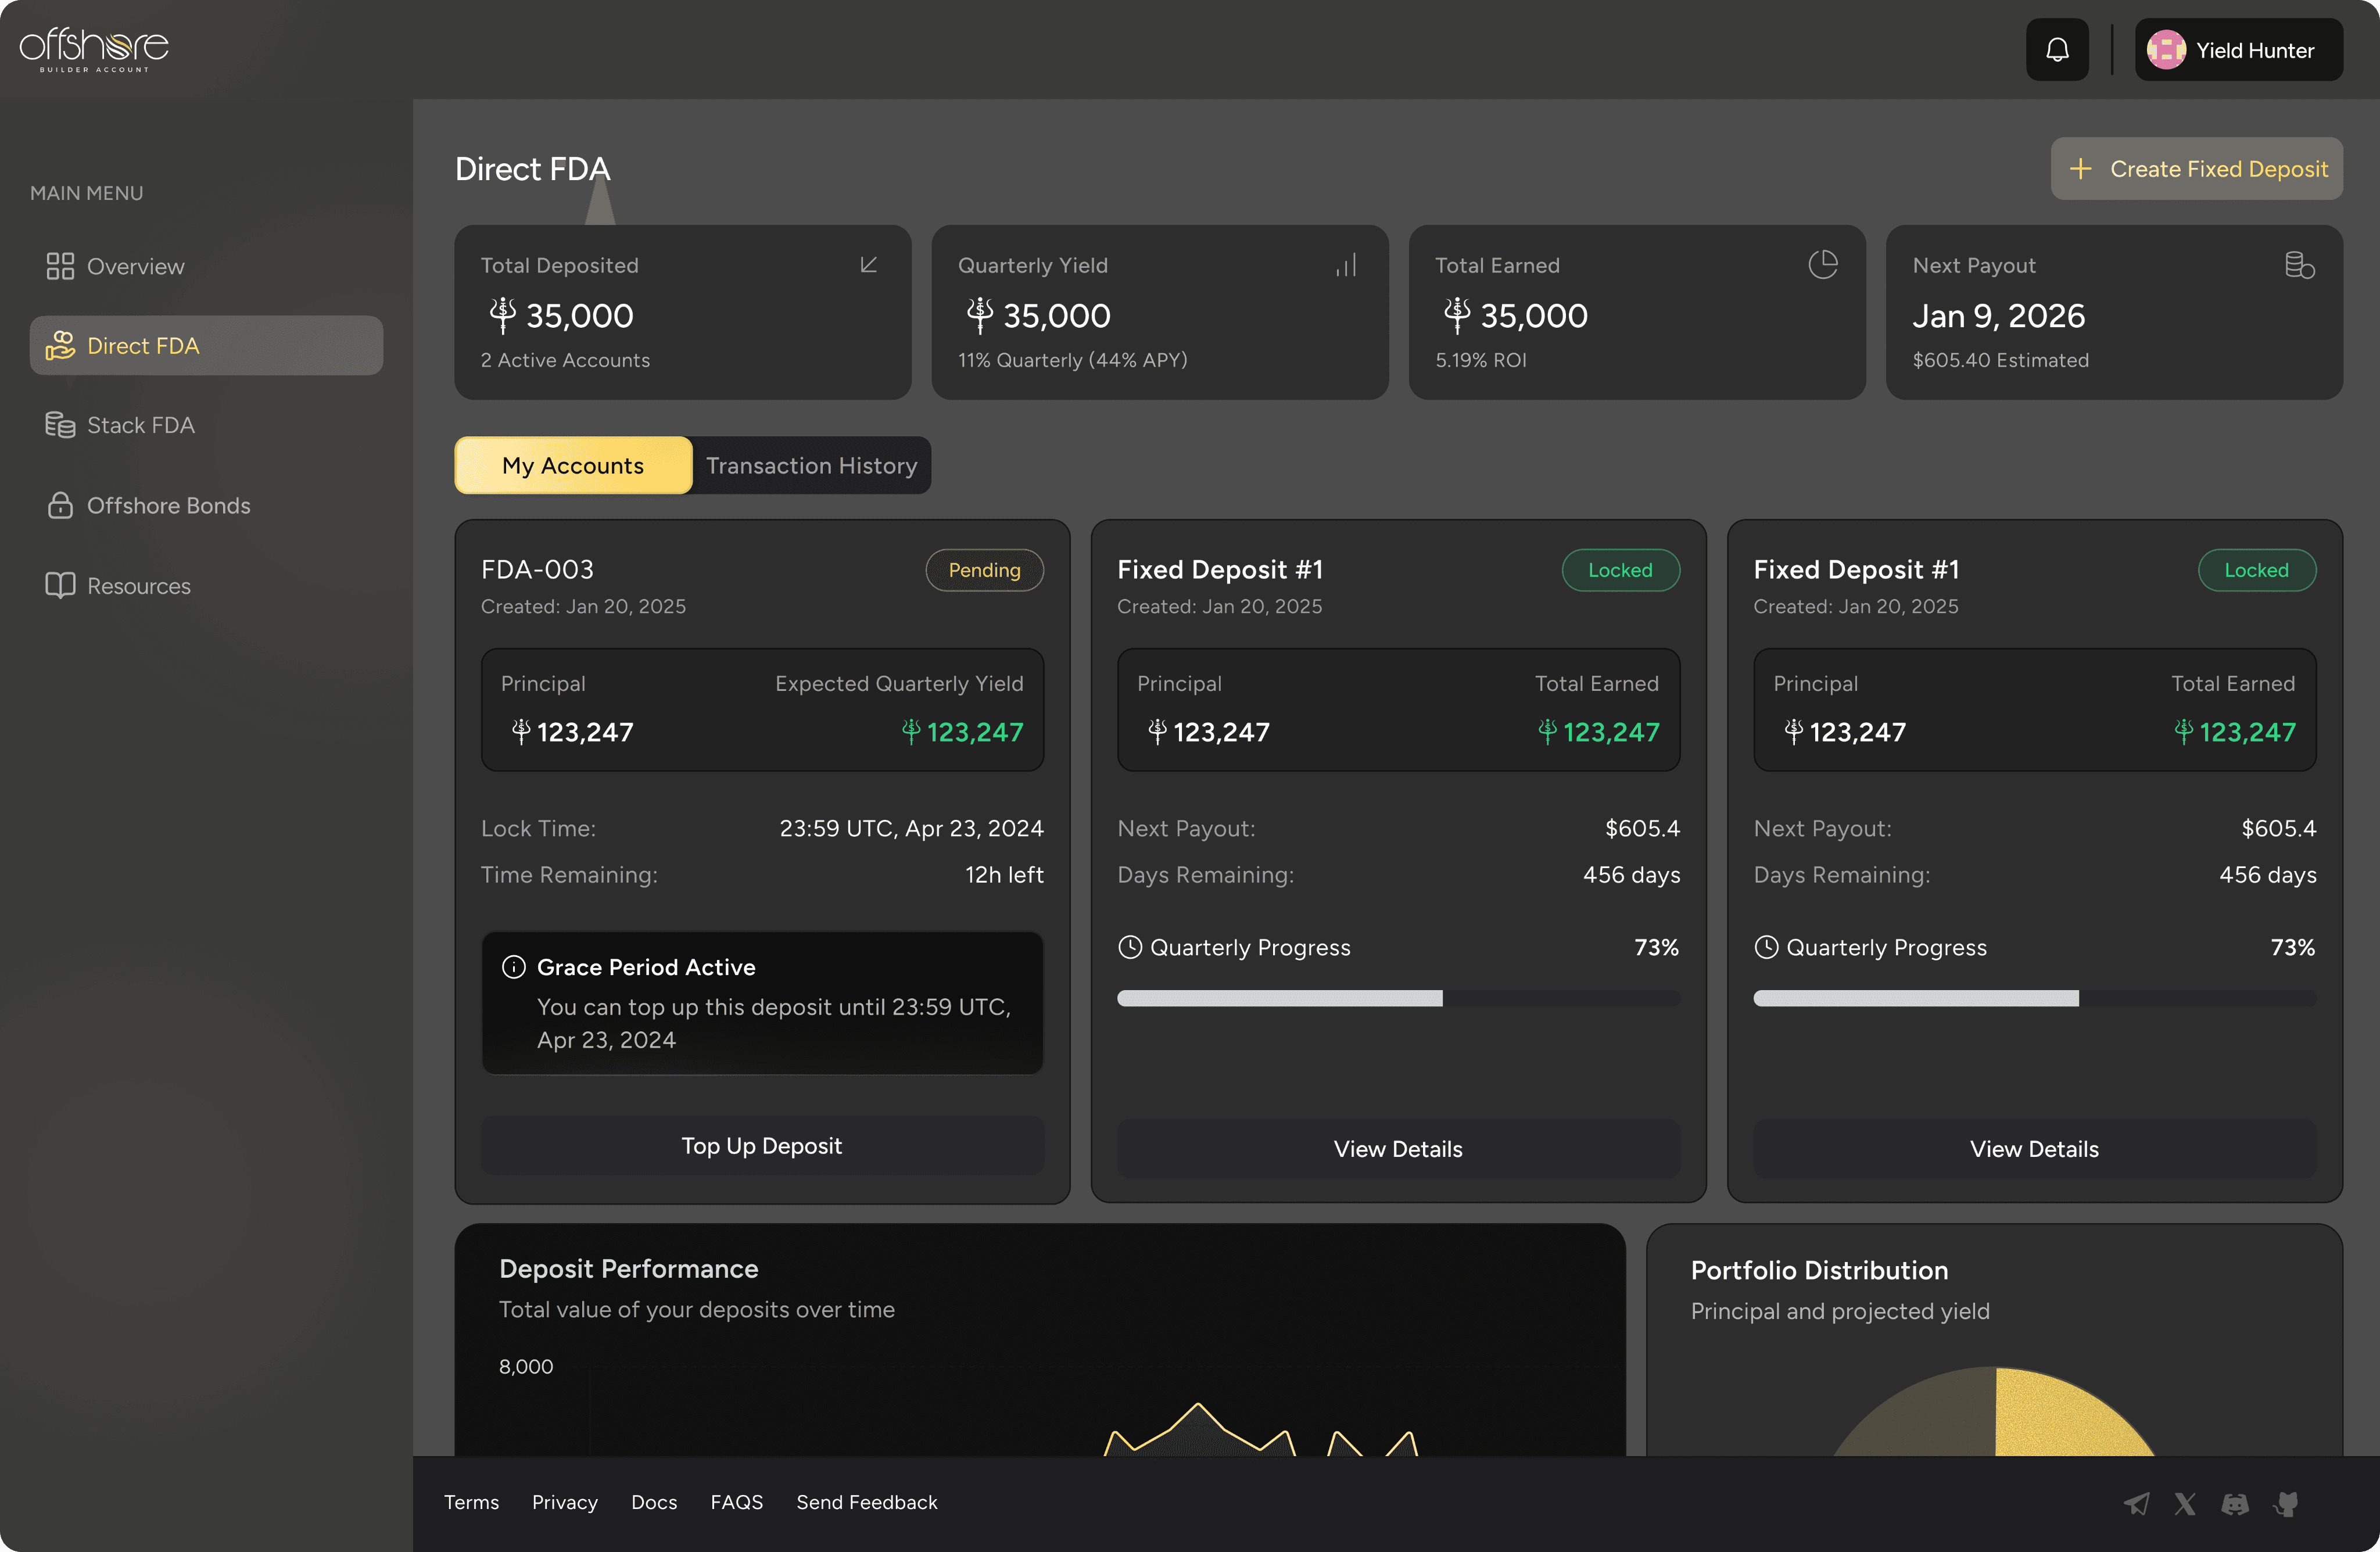This screenshot has width=2380, height=1552.
Task: Navigate to the Overview menu item
Action: click(x=135, y=267)
